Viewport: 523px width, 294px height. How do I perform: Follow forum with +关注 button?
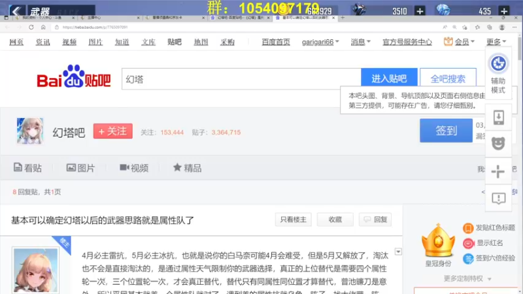point(112,131)
